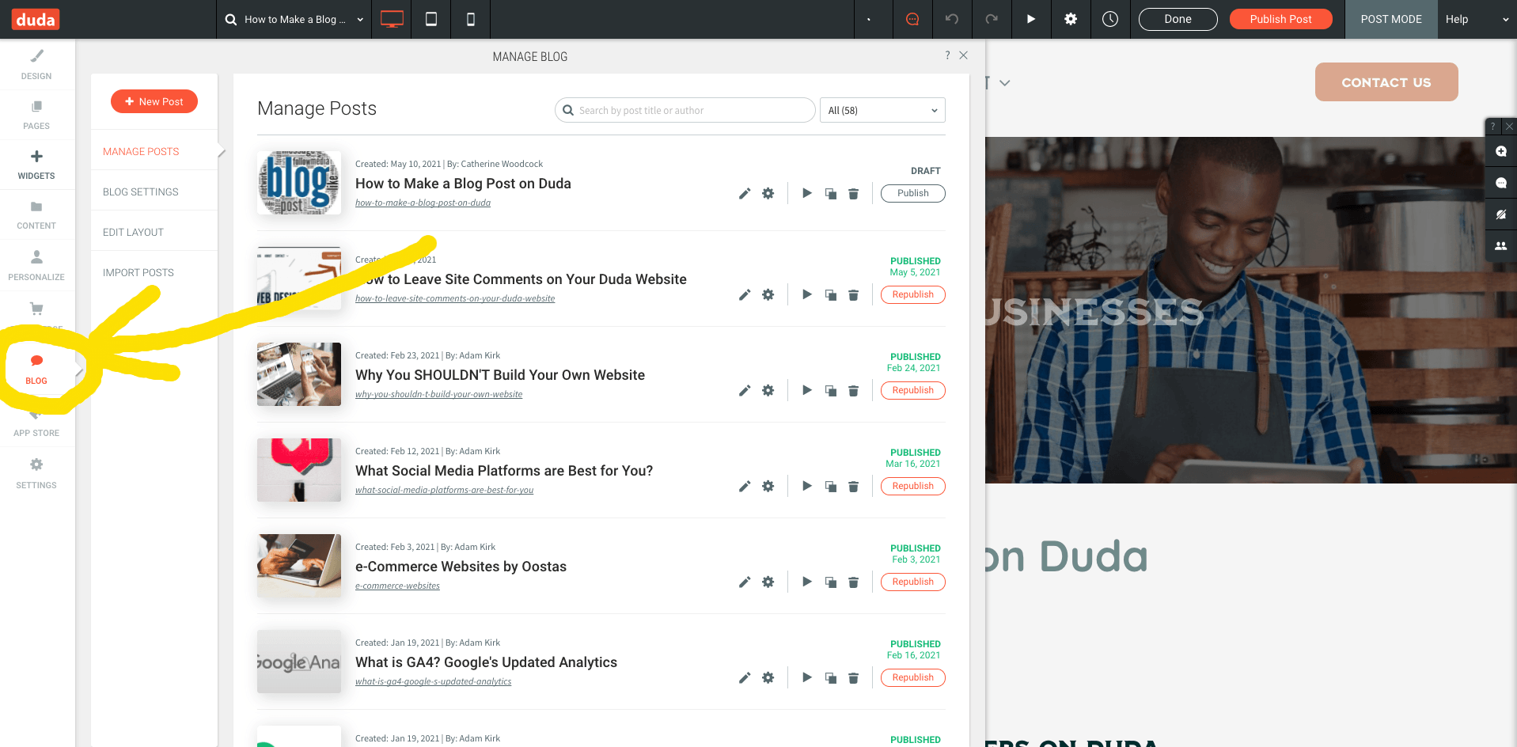This screenshot has width=1517, height=747.
Task: Create a New Post
Action: point(154,101)
